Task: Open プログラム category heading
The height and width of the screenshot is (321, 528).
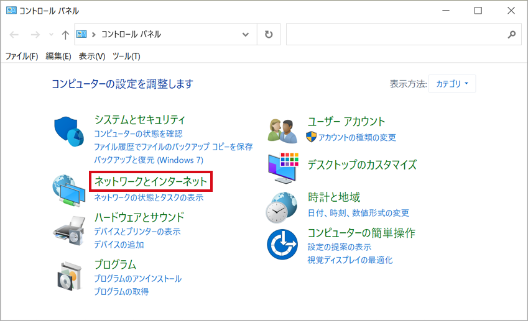Action: click(x=115, y=264)
